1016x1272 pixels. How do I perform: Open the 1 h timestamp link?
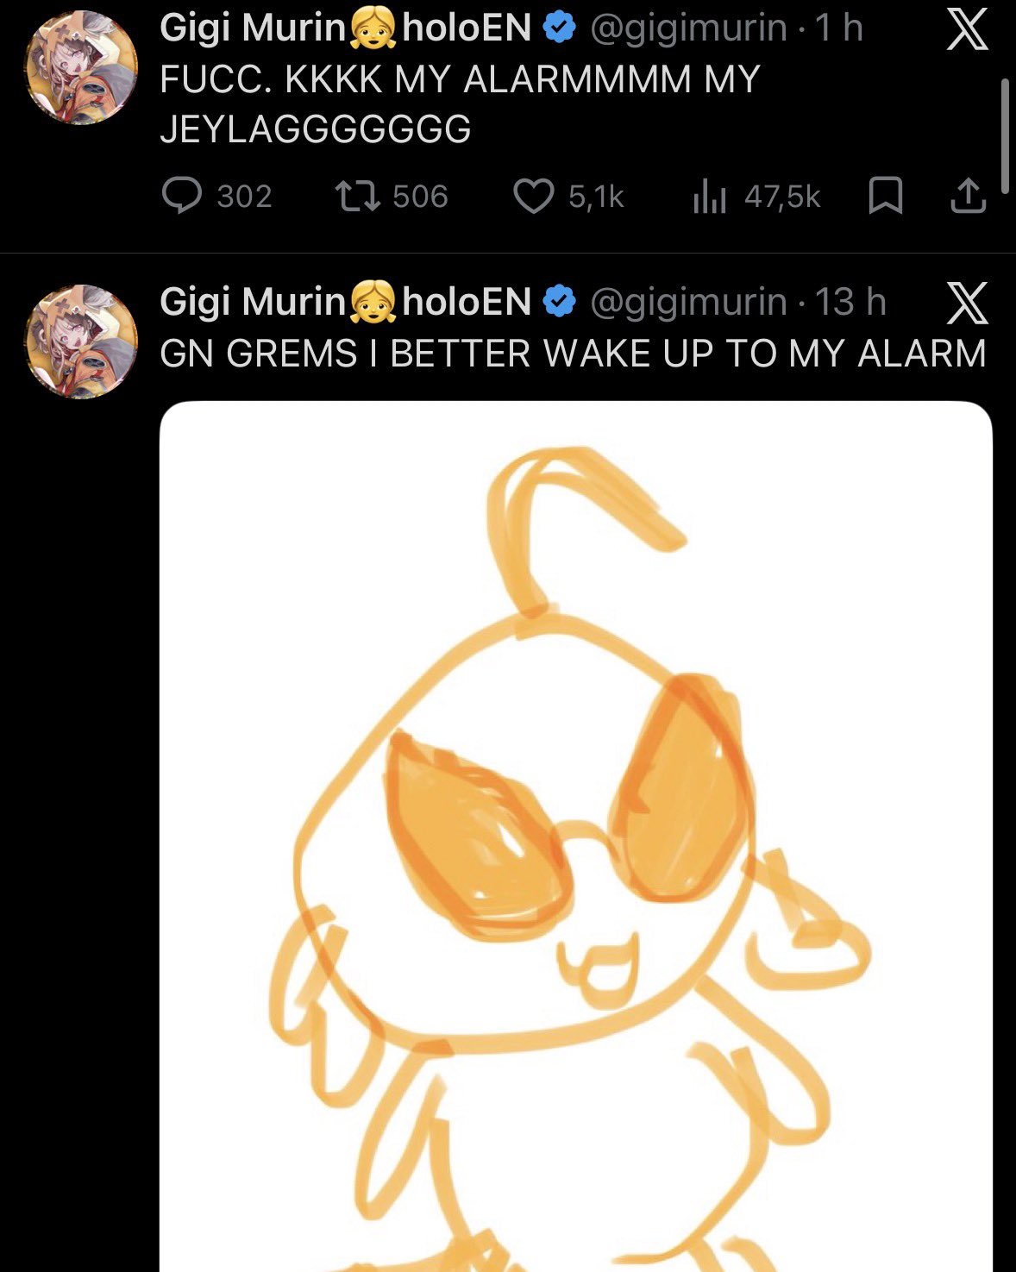[839, 28]
